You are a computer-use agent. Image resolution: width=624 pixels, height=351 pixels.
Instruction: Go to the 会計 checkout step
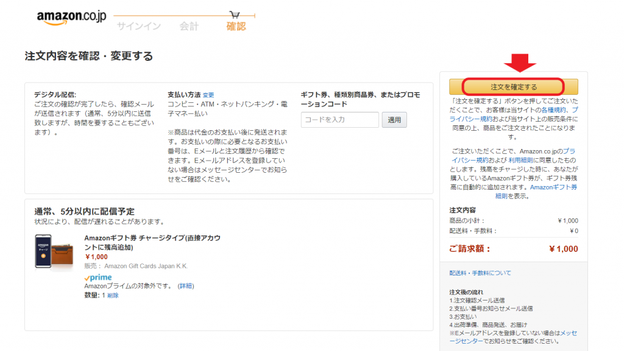188,26
